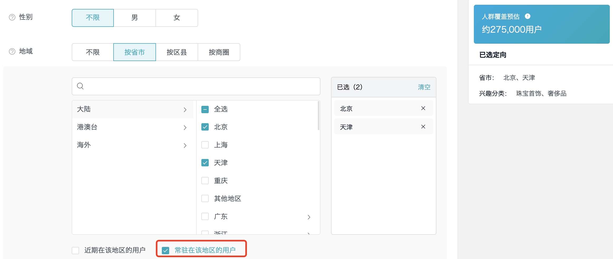Click the search magnifier icon in region search box
This screenshot has height=259, width=613.
pyautogui.click(x=80, y=86)
